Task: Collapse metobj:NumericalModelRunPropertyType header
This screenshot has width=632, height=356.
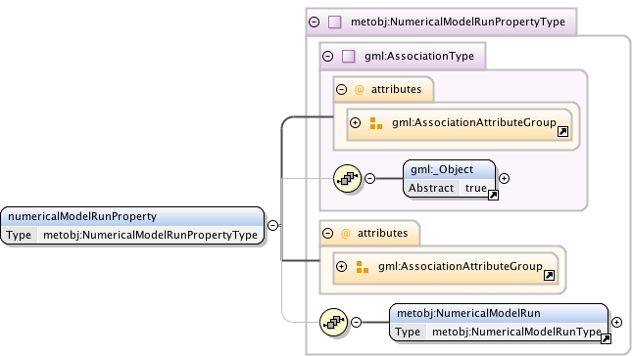Action: 314,22
